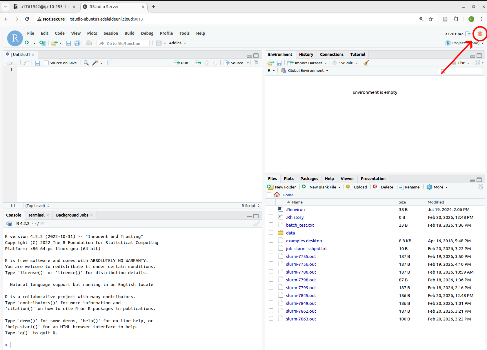The height and width of the screenshot is (350, 487).
Task: Click the Print document icon
Action: (x=89, y=43)
